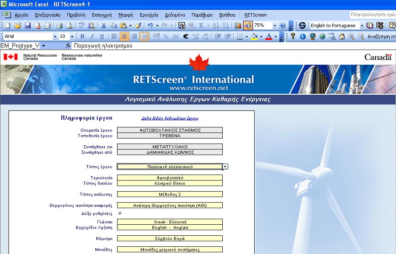Create a new workbook from the toolbar
396x254 pixels.
pos(8,25)
